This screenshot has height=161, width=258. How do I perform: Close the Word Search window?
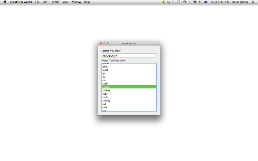coord(101,43)
